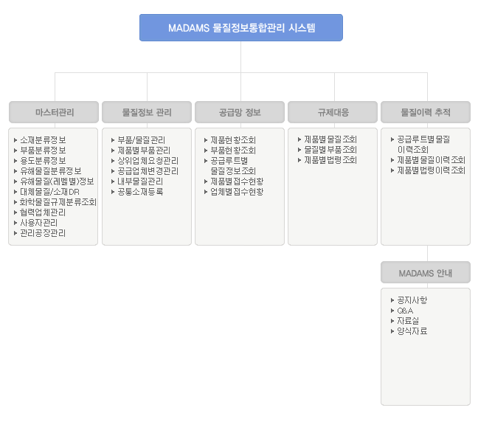
Task: Open the 물질정보 관리 section header
Action: pos(146,112)
